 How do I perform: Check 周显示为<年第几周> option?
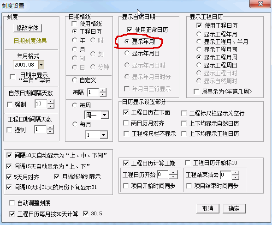[x=196, y=91]
